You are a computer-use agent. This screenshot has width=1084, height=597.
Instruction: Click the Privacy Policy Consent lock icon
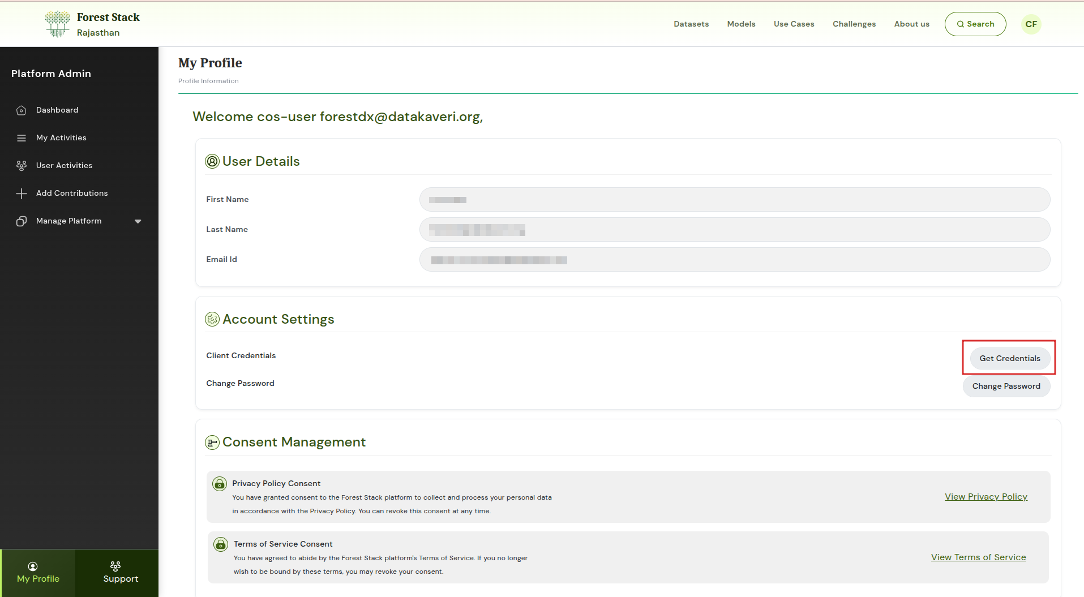pyautogui.click(x=220, y=484)
